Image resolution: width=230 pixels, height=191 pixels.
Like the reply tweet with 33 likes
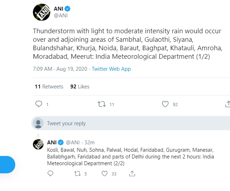tap(104, 174)
